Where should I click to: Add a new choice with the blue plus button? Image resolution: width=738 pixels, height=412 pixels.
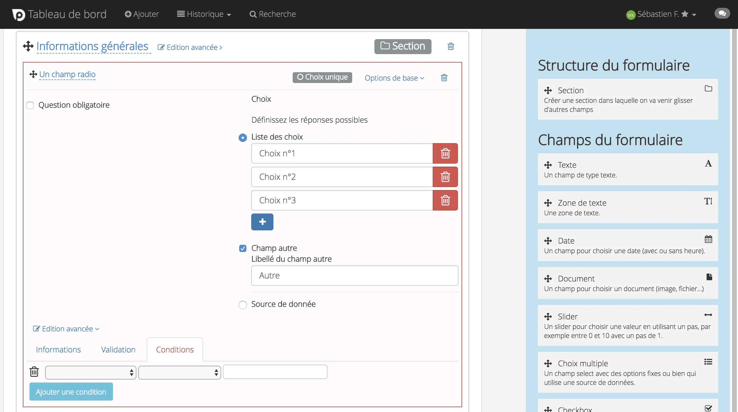[262, 222]
